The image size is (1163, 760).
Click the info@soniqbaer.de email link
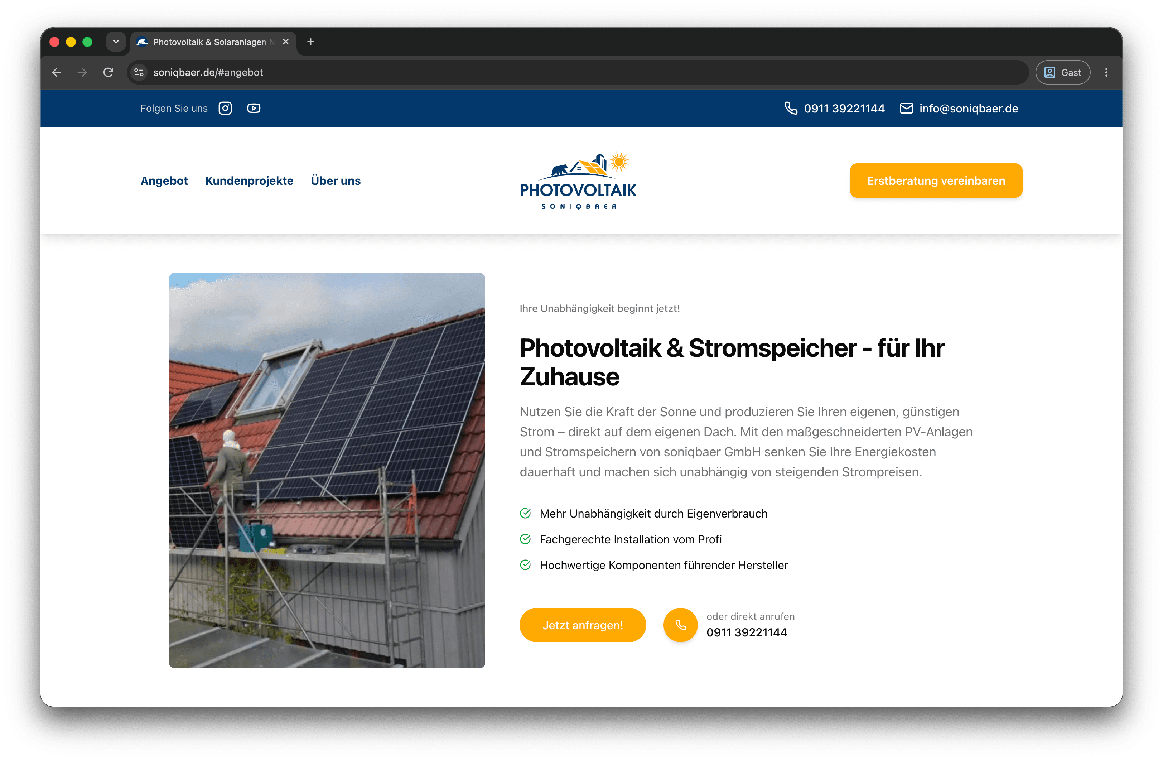[969, 109]
